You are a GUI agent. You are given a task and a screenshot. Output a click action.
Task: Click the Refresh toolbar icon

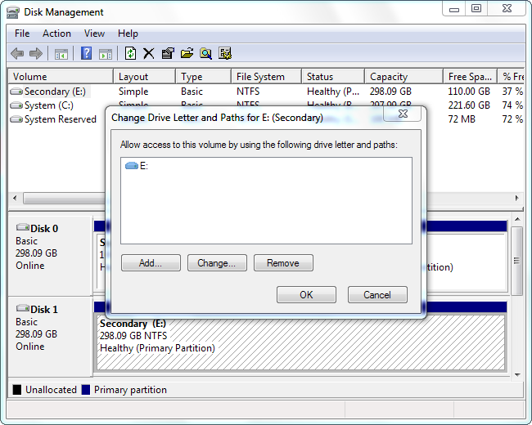pos(131,54)
